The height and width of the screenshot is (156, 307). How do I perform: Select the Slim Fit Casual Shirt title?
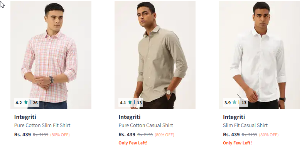[245, 125]
